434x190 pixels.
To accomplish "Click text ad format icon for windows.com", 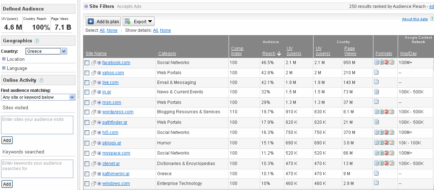I will (376, 182).
